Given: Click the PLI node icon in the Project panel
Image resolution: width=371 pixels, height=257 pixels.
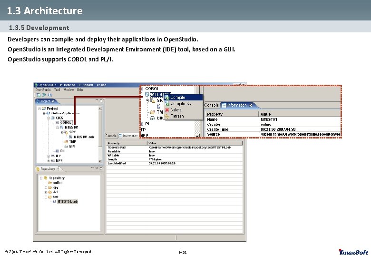Looking at the screenshot, I should coord(57,151).
